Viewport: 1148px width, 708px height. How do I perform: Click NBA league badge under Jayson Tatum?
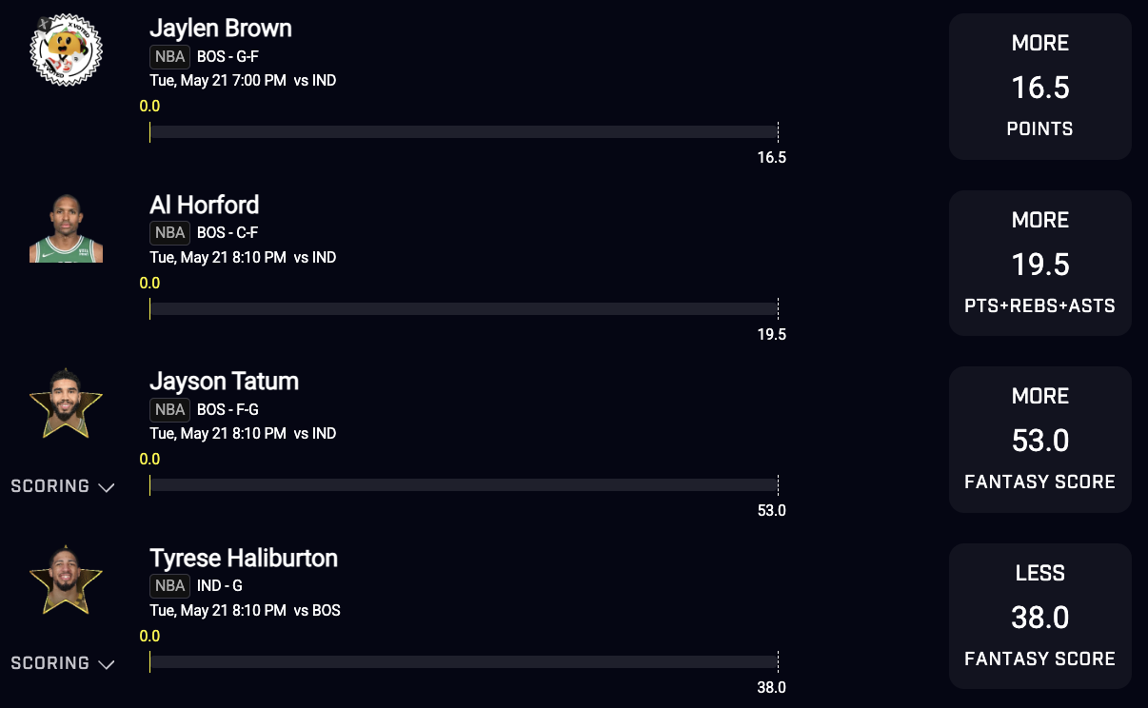pos(169,409)
